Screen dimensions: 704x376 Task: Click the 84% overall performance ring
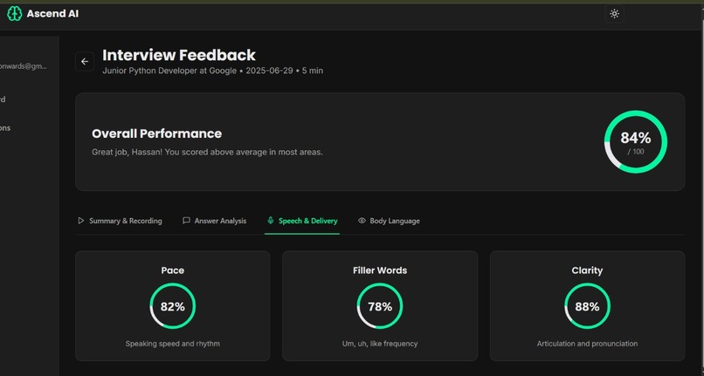pos(635,142)
